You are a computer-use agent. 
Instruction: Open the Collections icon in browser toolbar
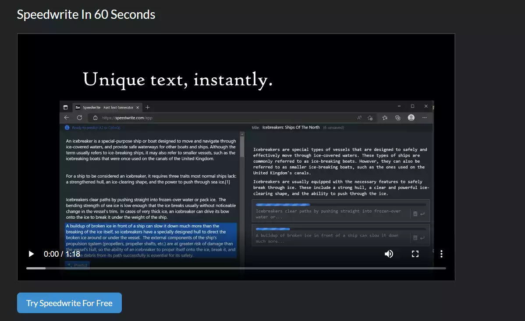click(x=398, y=118)
